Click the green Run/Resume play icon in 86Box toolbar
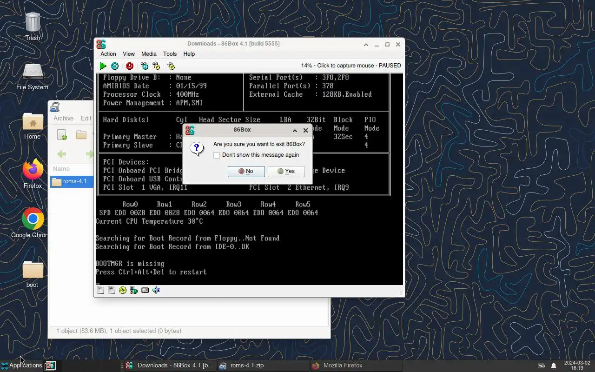Image resolution: width=595 pixels, height=372 pixels. coord(103,66)
